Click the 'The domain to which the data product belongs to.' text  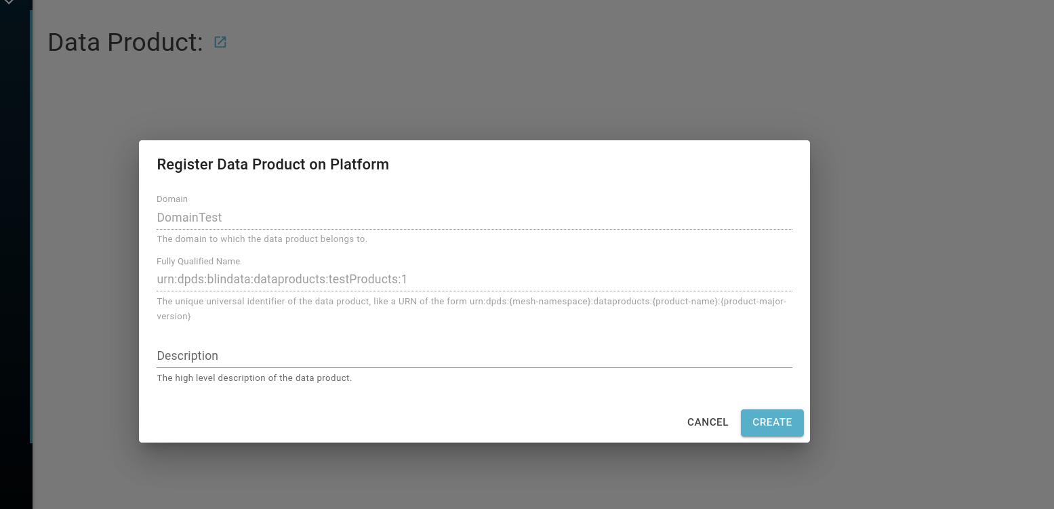(x=262, y=239)
